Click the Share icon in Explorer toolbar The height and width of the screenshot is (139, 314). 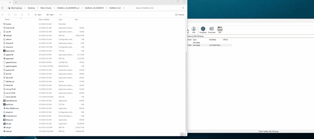(22, 15)
